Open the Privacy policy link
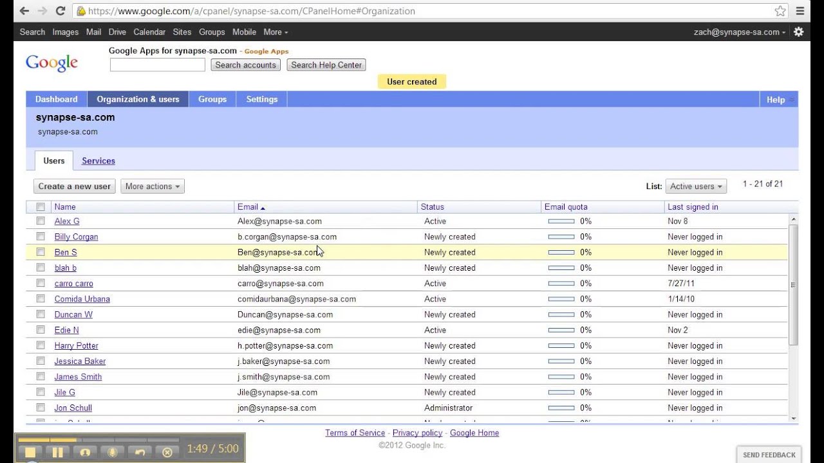This screenshot has width=824, height=463. coord(418,433)
